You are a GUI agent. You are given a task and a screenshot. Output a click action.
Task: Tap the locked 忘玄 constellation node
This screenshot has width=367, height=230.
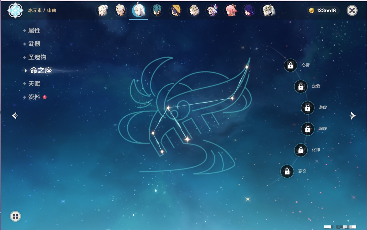tap(287, 172)
